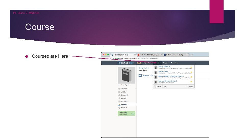This screenshot has height=138, width=245.
Task: Expand the Materials arrow in sidebar
Action: (x=135, y=89)
